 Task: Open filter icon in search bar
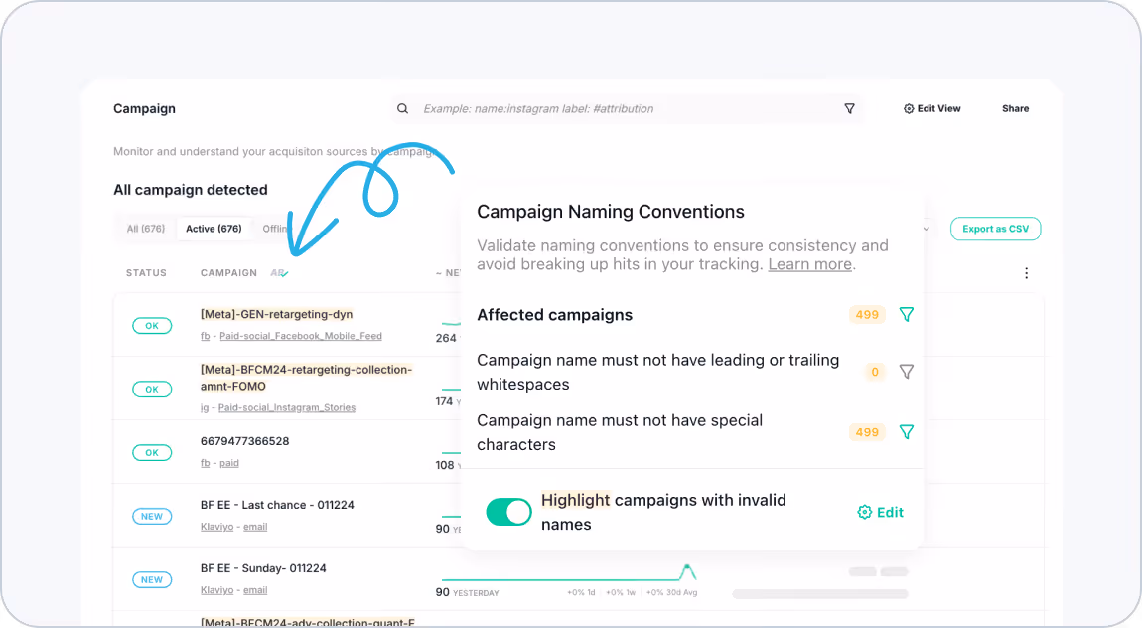pyautogui.click(x=849, y=108)
